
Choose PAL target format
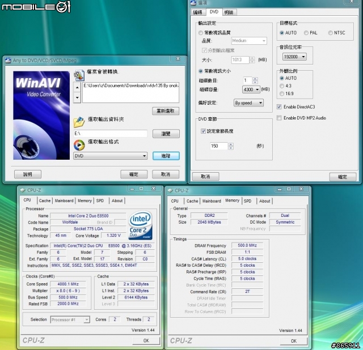[x=306, y=33]
